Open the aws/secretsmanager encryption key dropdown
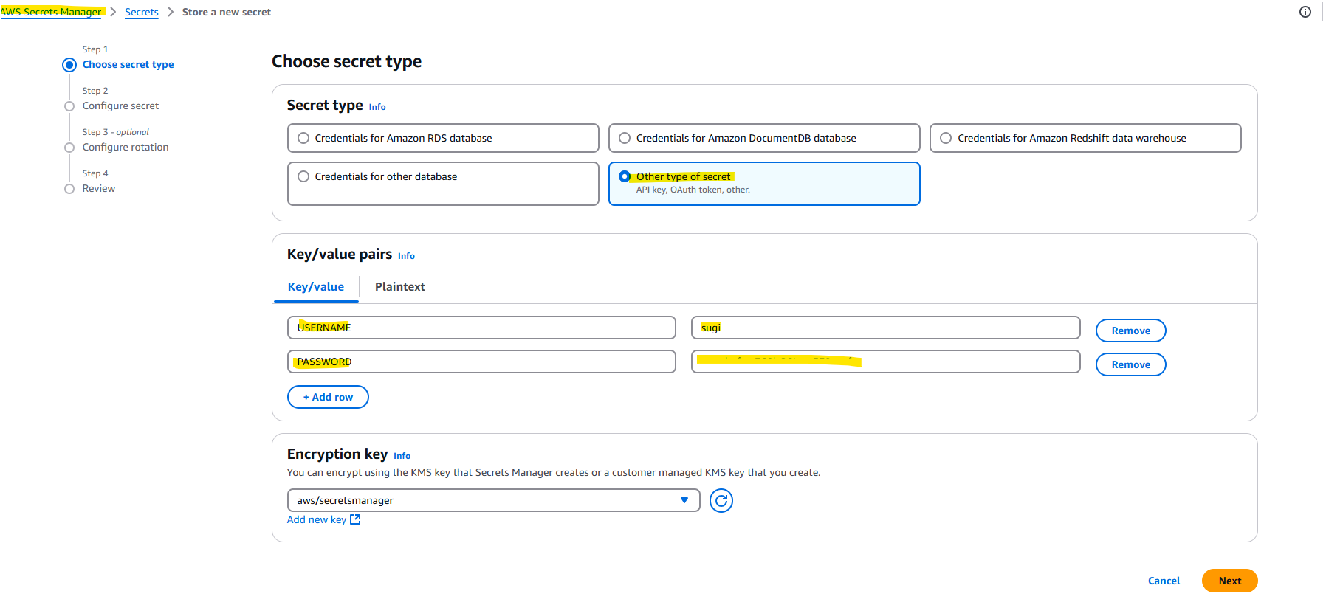 pyautogui.click(x=493, y=500)
